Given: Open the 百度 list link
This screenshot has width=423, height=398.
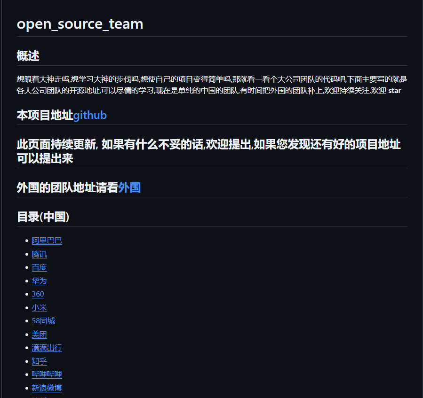Looking at the screenshot, I should pos(40,267).
